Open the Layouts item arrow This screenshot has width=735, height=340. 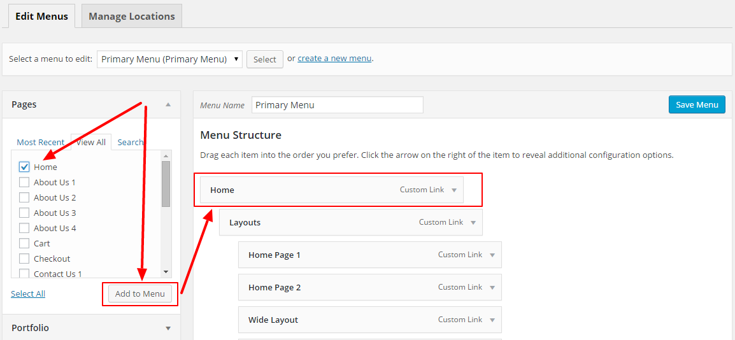[473, 222]
